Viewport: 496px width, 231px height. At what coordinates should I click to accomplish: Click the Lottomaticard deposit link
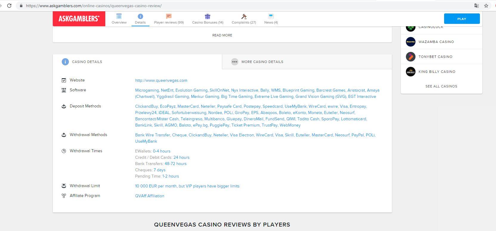(x=354, y=119)
